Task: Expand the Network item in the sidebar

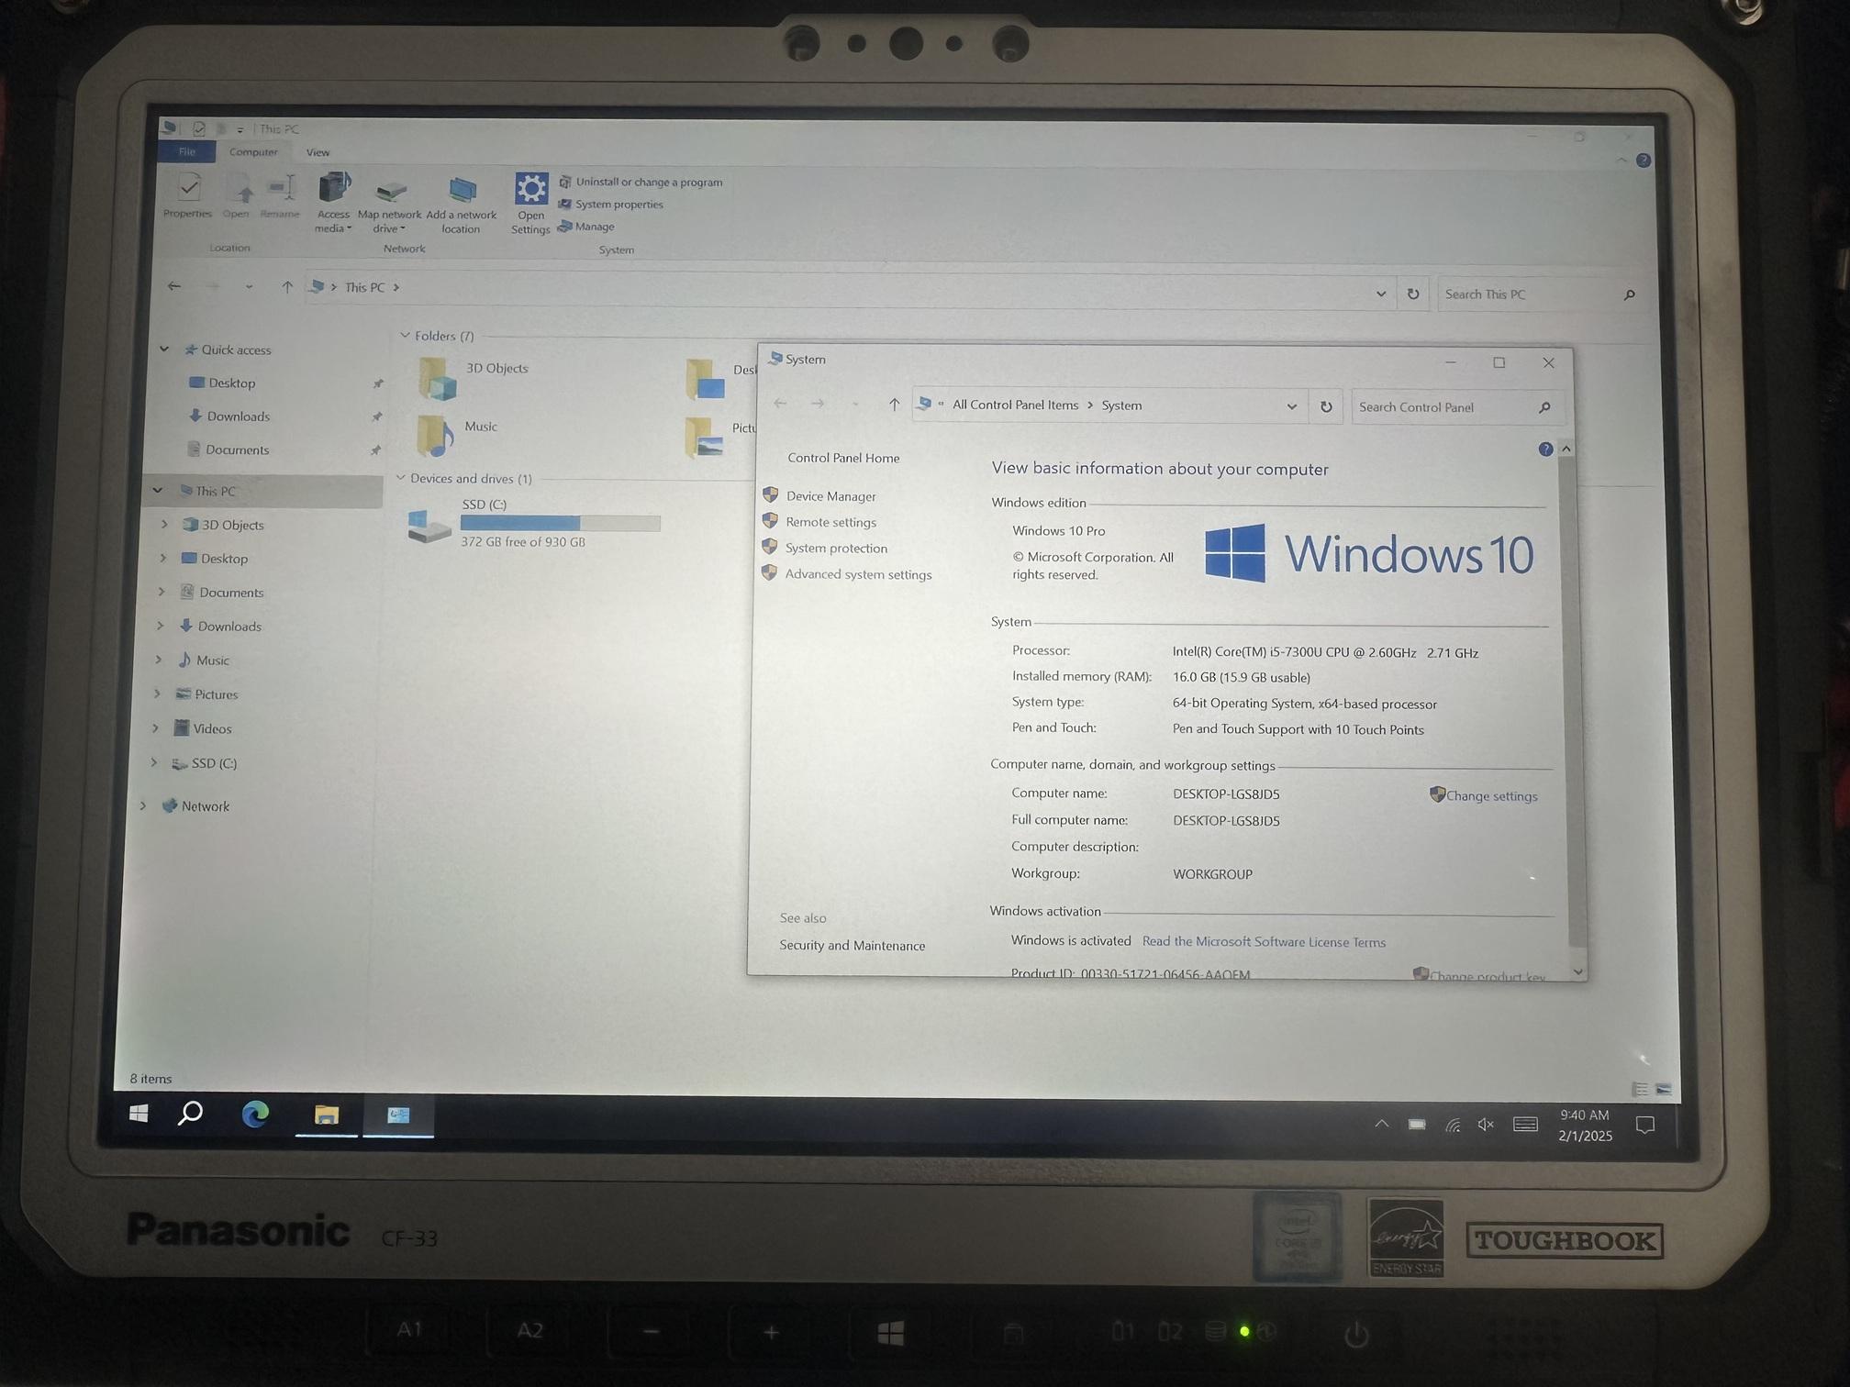Action: point(144,805)
